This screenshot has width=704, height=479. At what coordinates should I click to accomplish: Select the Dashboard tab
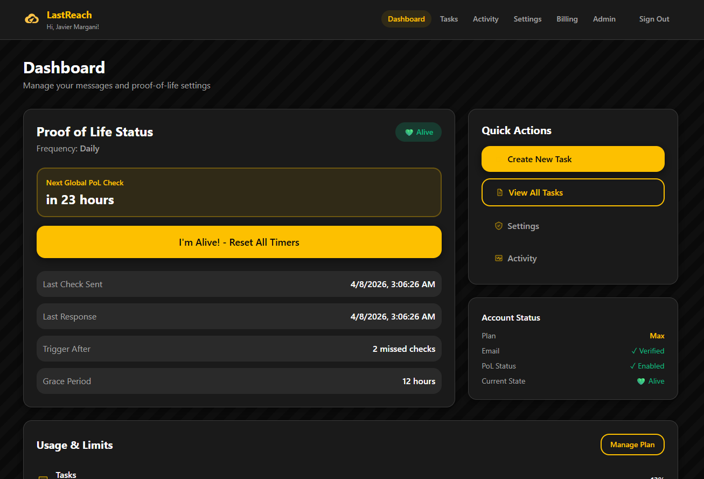[x=406, y=19]
